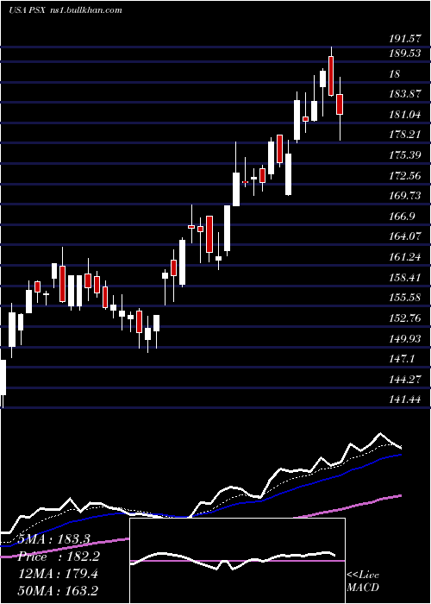Click the 149.93 price label
The height and width of the screenshot is (604, 431).
[405, 338]
